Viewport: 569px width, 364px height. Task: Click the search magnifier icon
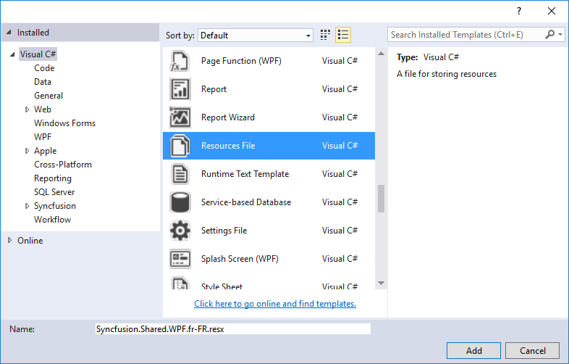549,35
